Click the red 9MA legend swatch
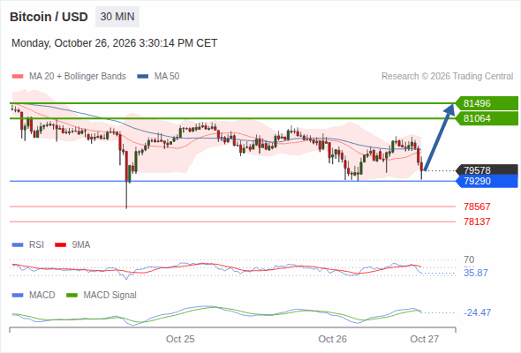This screenshot has width=521, height=353. point(60,244)
